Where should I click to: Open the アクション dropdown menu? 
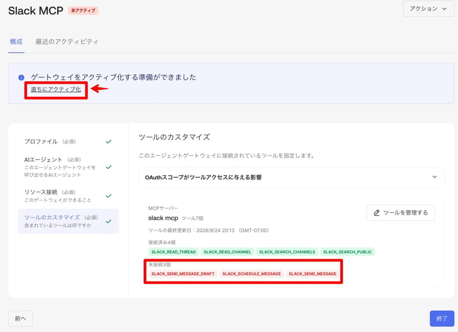pos(428,9)
